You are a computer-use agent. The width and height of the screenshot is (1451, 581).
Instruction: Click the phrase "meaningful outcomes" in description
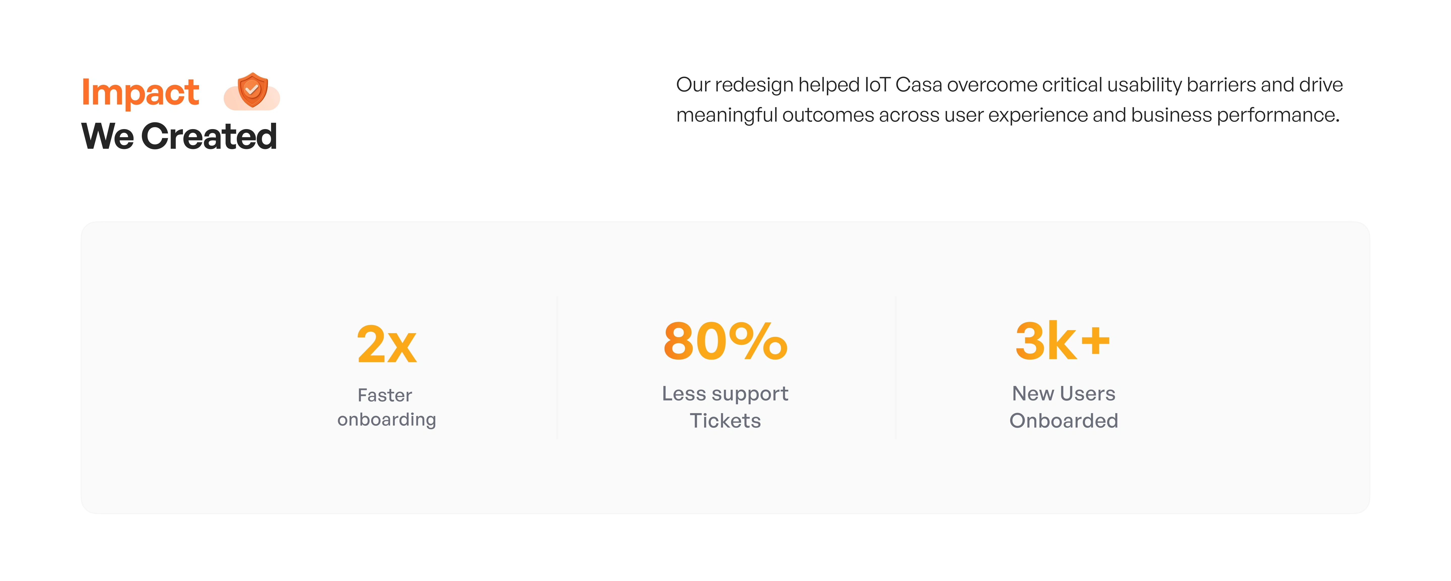tap(775, 115)
